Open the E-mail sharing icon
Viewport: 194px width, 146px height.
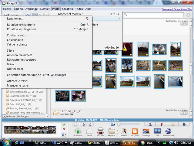click(89, 131)
